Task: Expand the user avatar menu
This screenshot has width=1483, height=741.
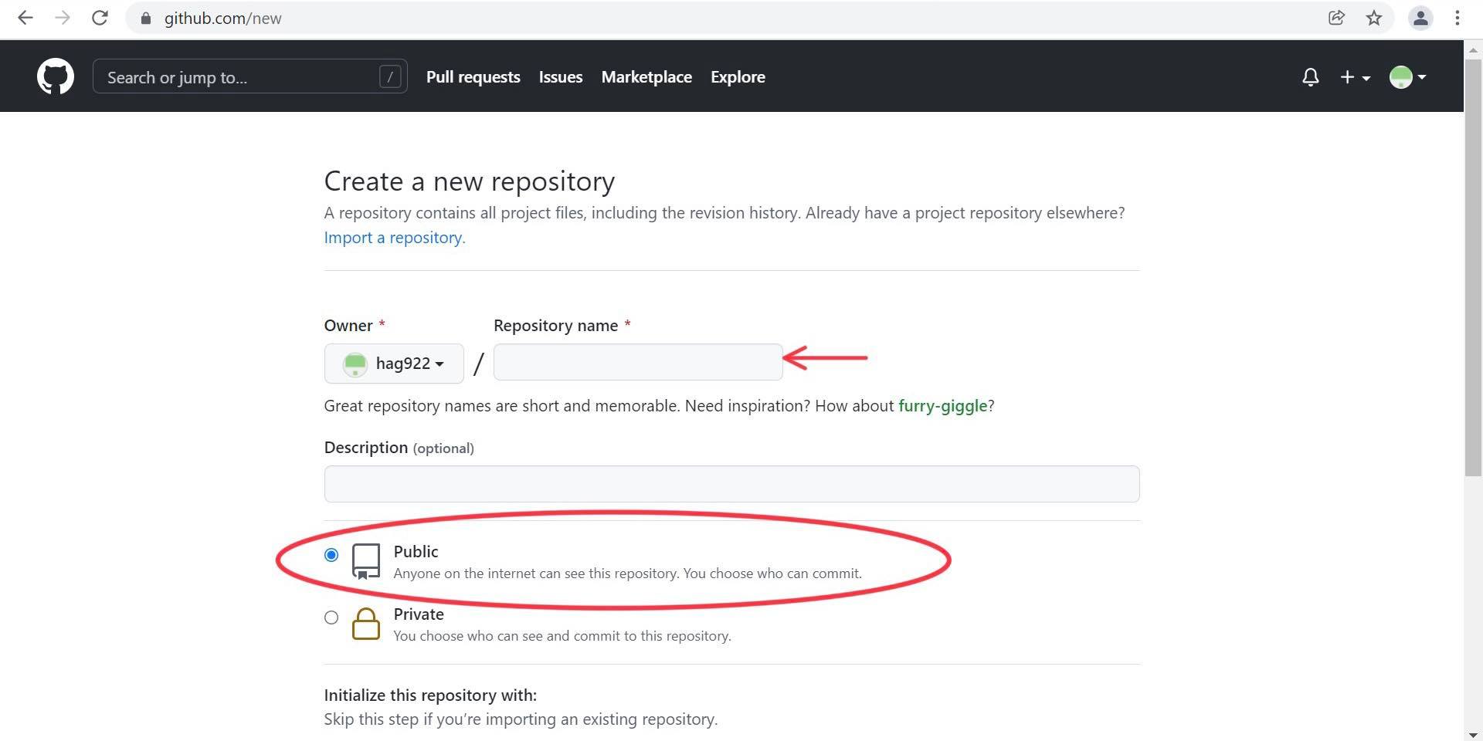Action: [1407, 77]
